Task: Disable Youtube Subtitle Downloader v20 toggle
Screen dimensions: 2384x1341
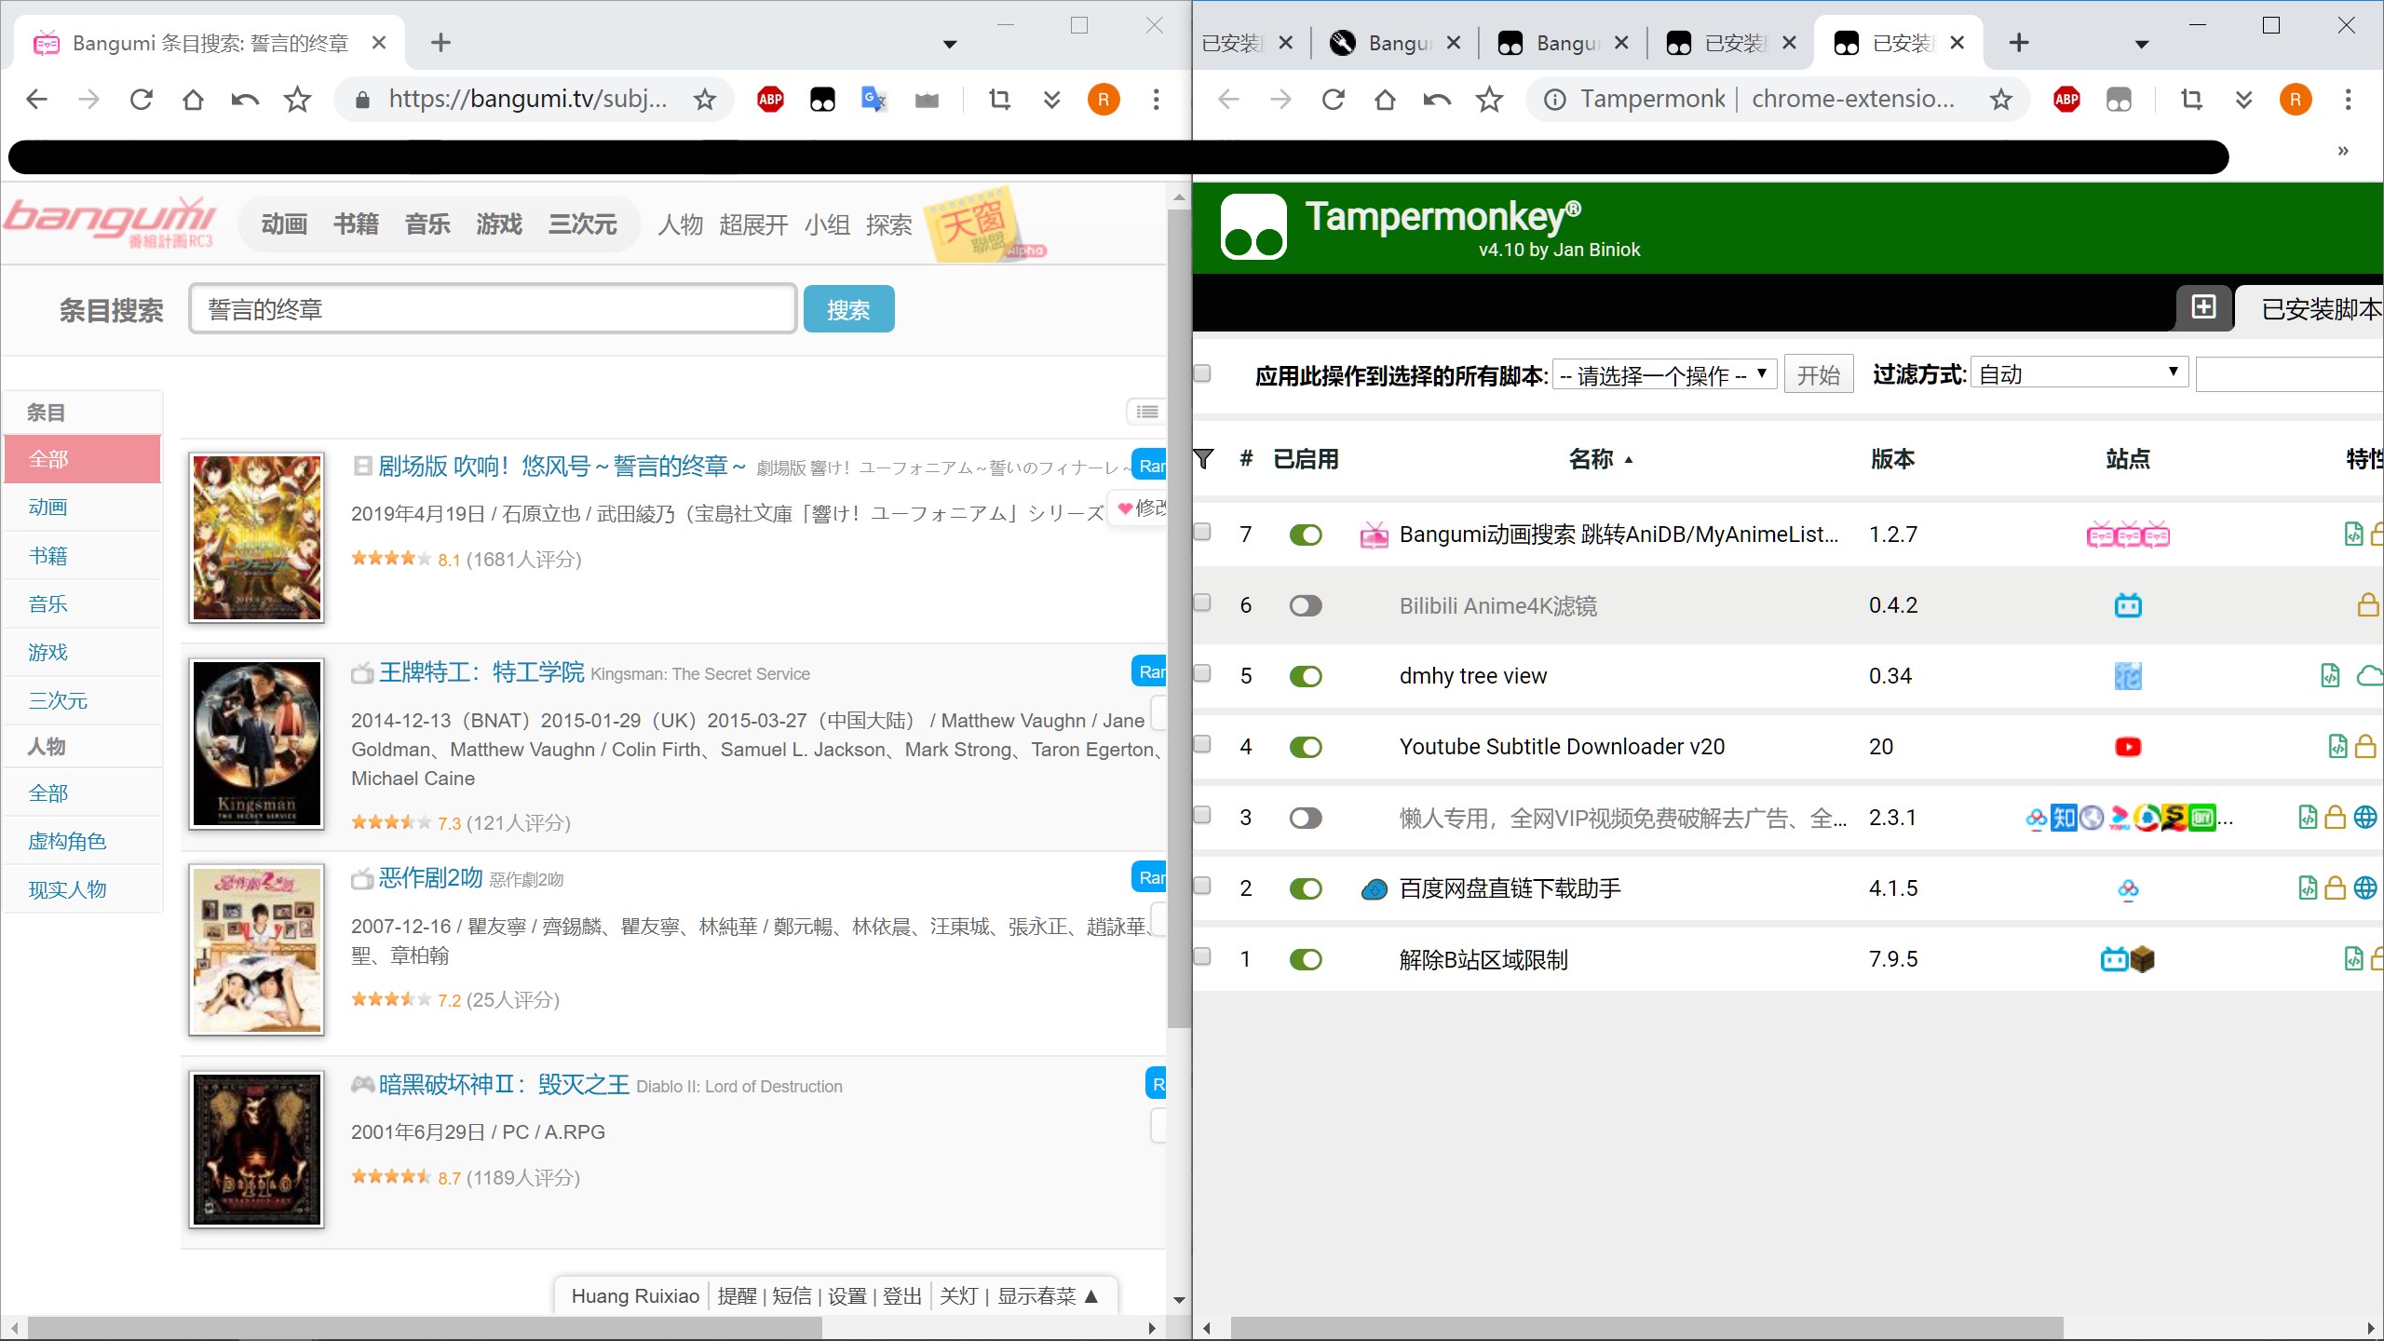Action: [1306, 747]
